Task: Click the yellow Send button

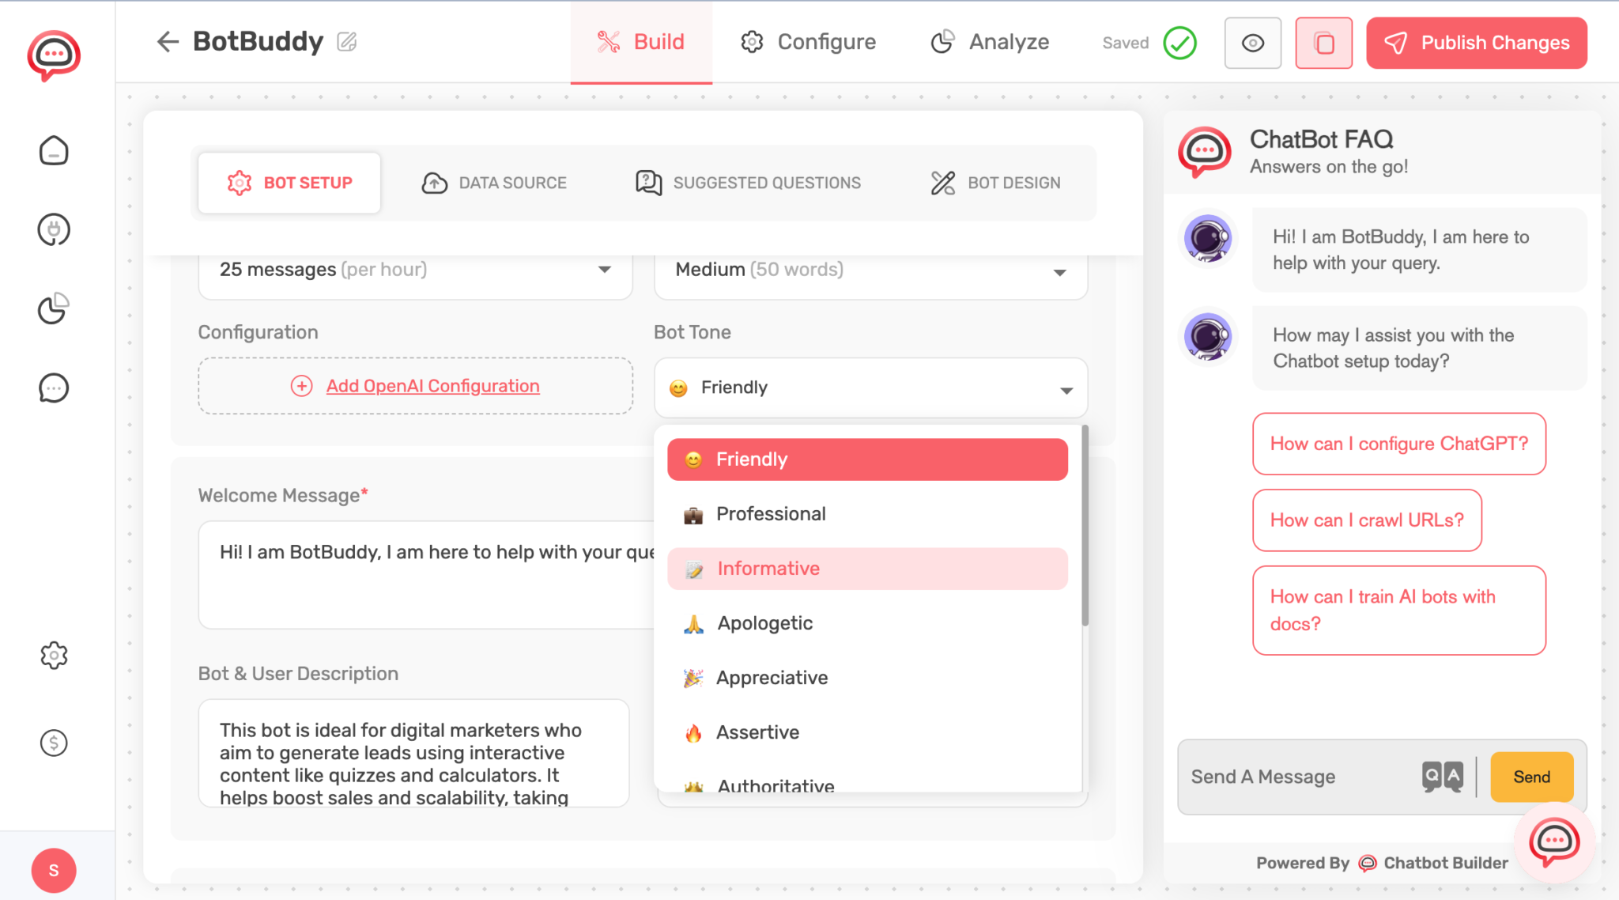Action: click(1531, 777)
